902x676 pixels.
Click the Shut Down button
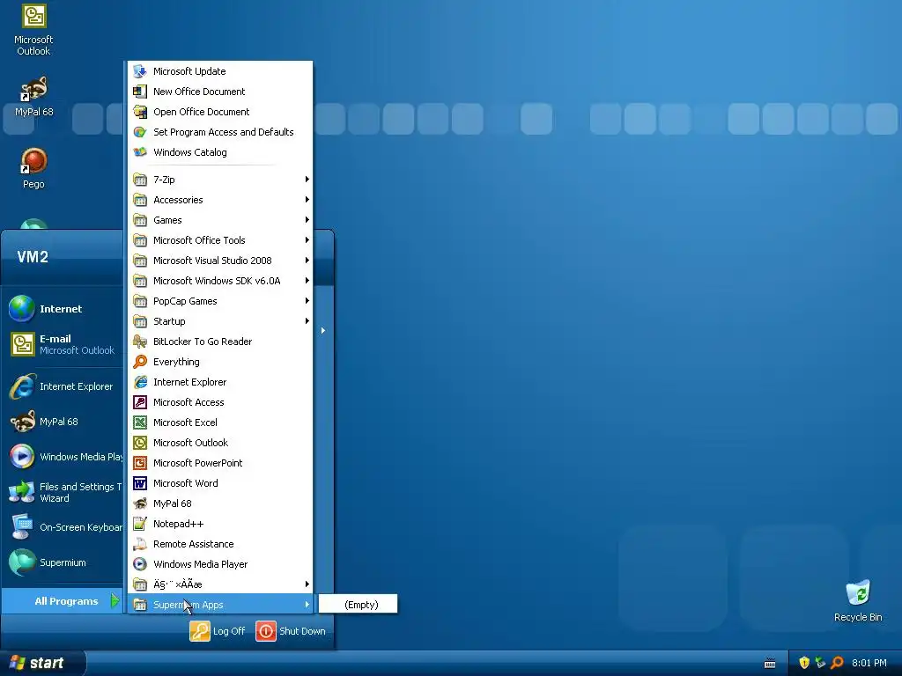pos(291,631)
